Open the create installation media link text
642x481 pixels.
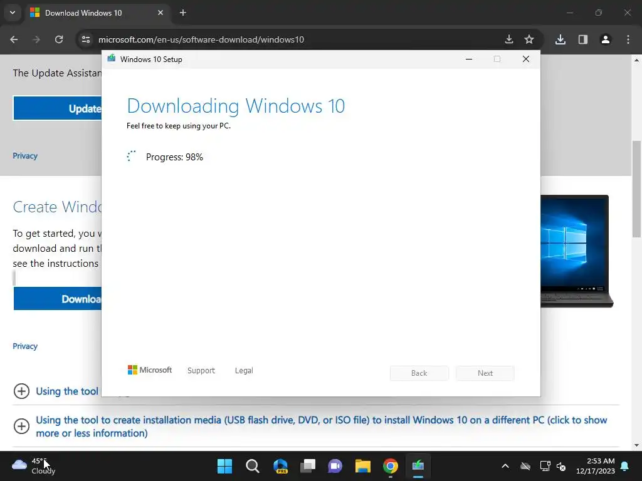[x=322, y=427]
